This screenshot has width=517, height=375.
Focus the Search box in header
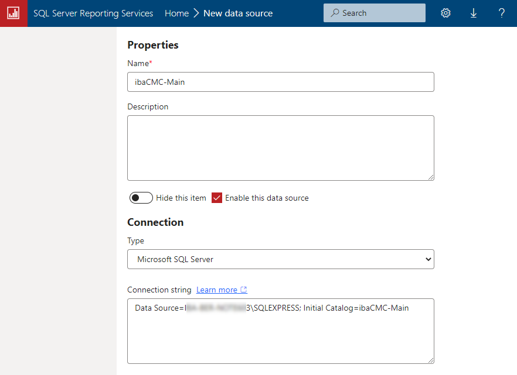point(381,13)
